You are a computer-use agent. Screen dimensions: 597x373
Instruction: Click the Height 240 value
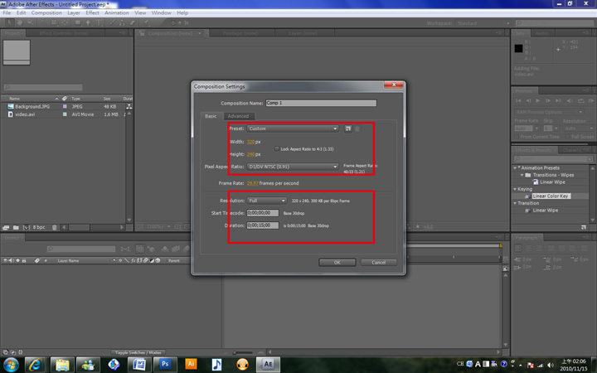pyautogui.click(x=250, y=154)
